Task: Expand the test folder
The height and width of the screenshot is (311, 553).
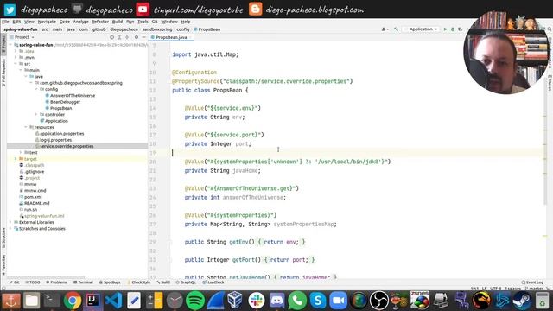Action: click(x=21, y=153)
